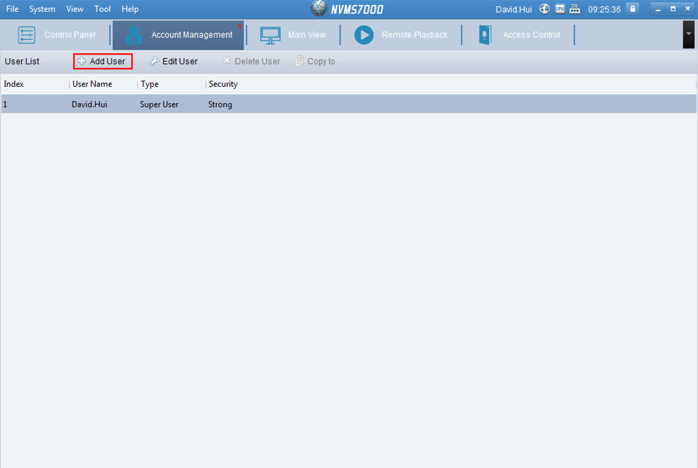Click index 1 in the user list
This screenshot has width=698, height=468.
point(5,105)
